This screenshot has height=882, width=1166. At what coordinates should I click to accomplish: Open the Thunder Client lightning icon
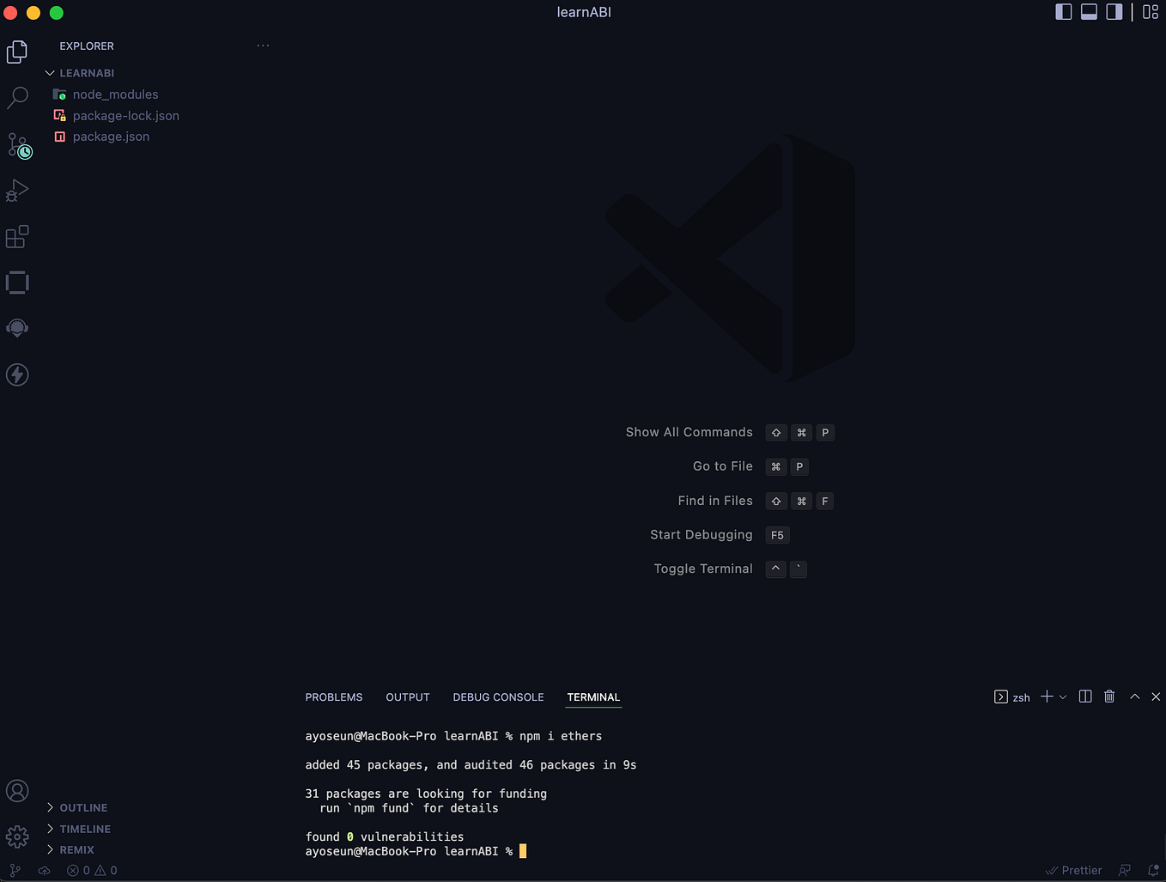[x=17, y=374]
